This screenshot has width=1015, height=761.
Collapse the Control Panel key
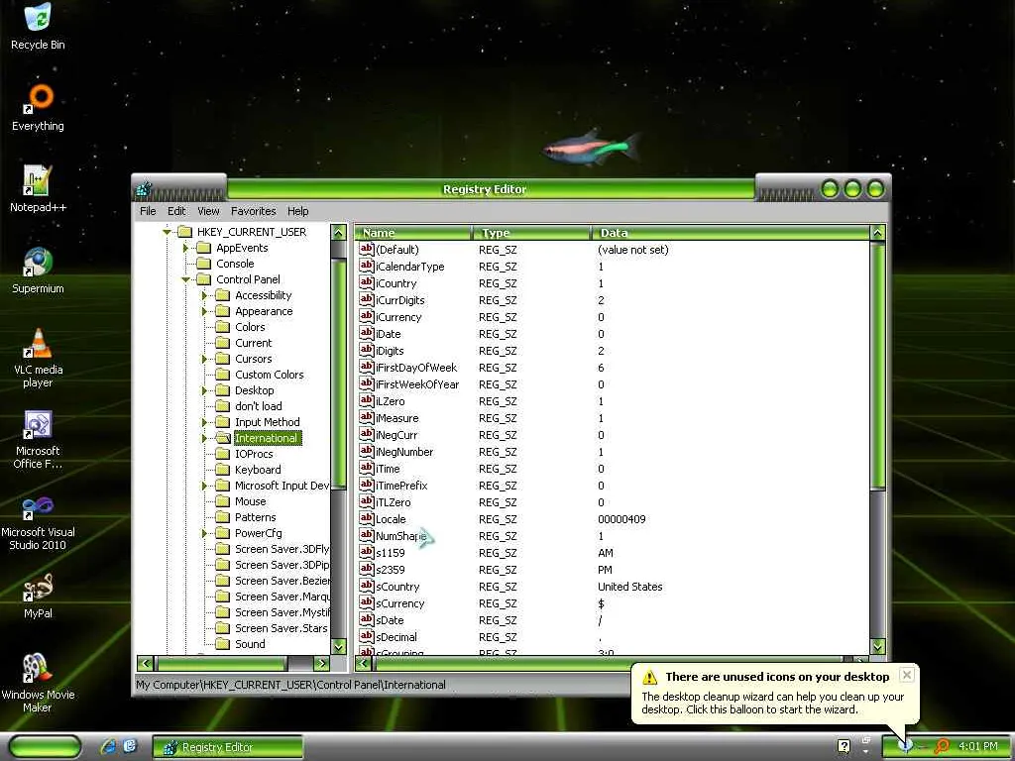click(x=185, y=279)
